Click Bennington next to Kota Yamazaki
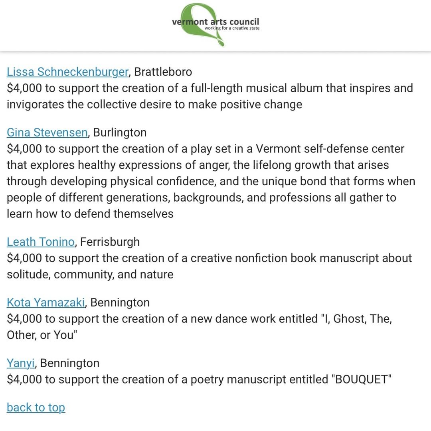This screenshot has height=431, width=431. tap(120, 302)
